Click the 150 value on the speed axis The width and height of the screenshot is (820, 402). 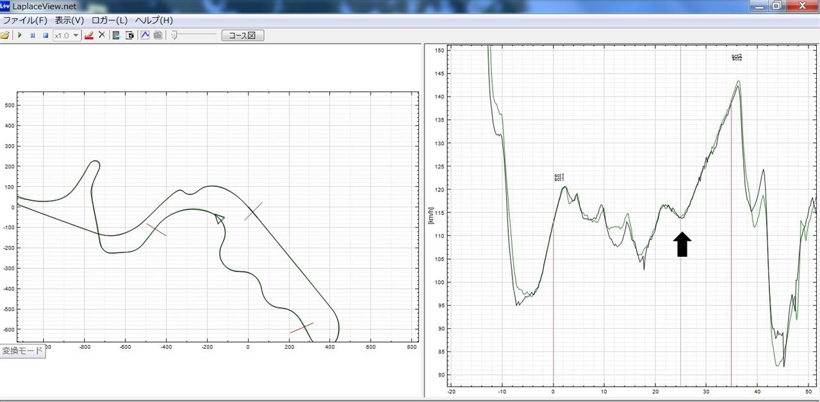point(439,50)
